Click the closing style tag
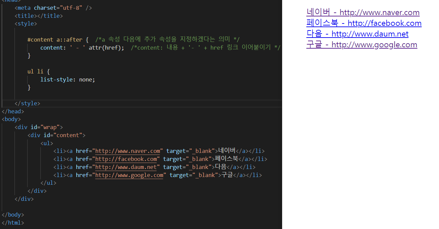Viewport: 439px width, 229px height. click(x=27, y=103)
